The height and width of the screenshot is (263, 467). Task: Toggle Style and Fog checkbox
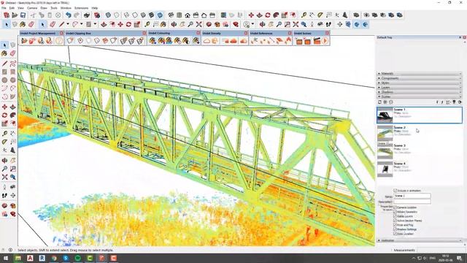pos(395,225)
